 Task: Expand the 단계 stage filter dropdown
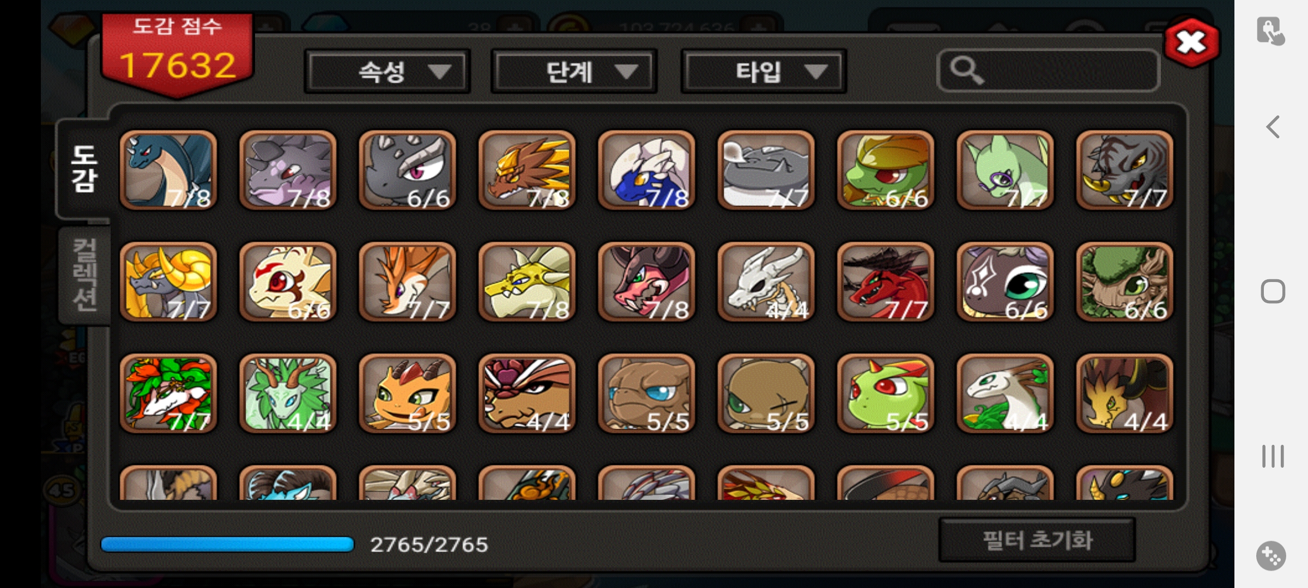(574, 71)
